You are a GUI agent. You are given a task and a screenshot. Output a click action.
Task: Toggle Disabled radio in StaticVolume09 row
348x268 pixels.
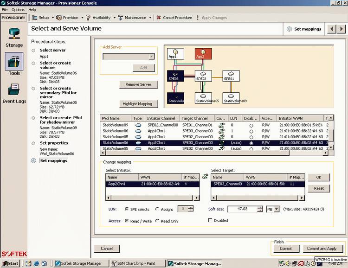click(x=251, y=125)
